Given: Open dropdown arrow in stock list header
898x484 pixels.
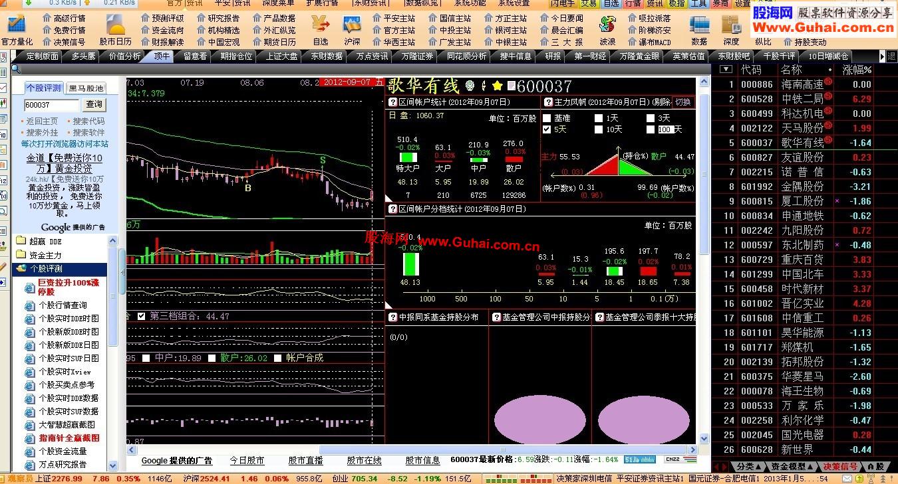Looking at the screenshot, I should pos(726,69).
